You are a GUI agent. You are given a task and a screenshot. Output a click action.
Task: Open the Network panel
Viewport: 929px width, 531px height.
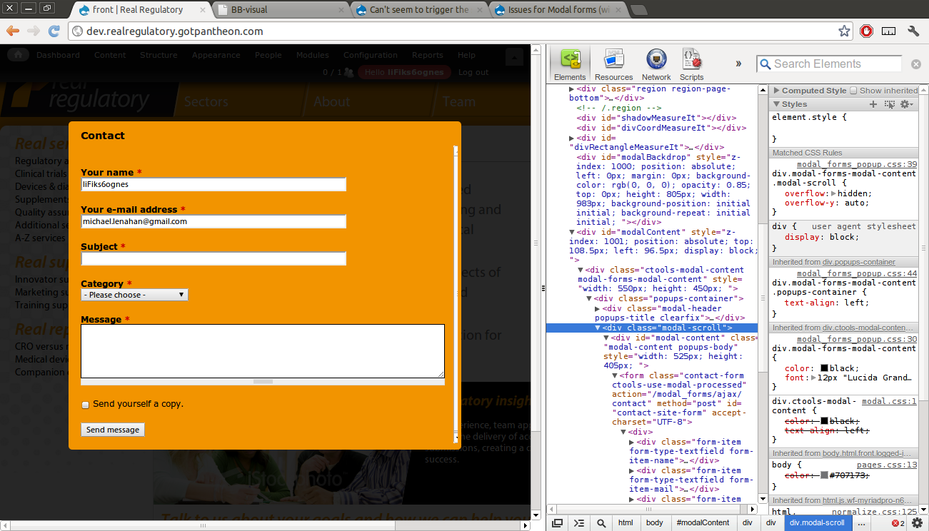[656, 65]
